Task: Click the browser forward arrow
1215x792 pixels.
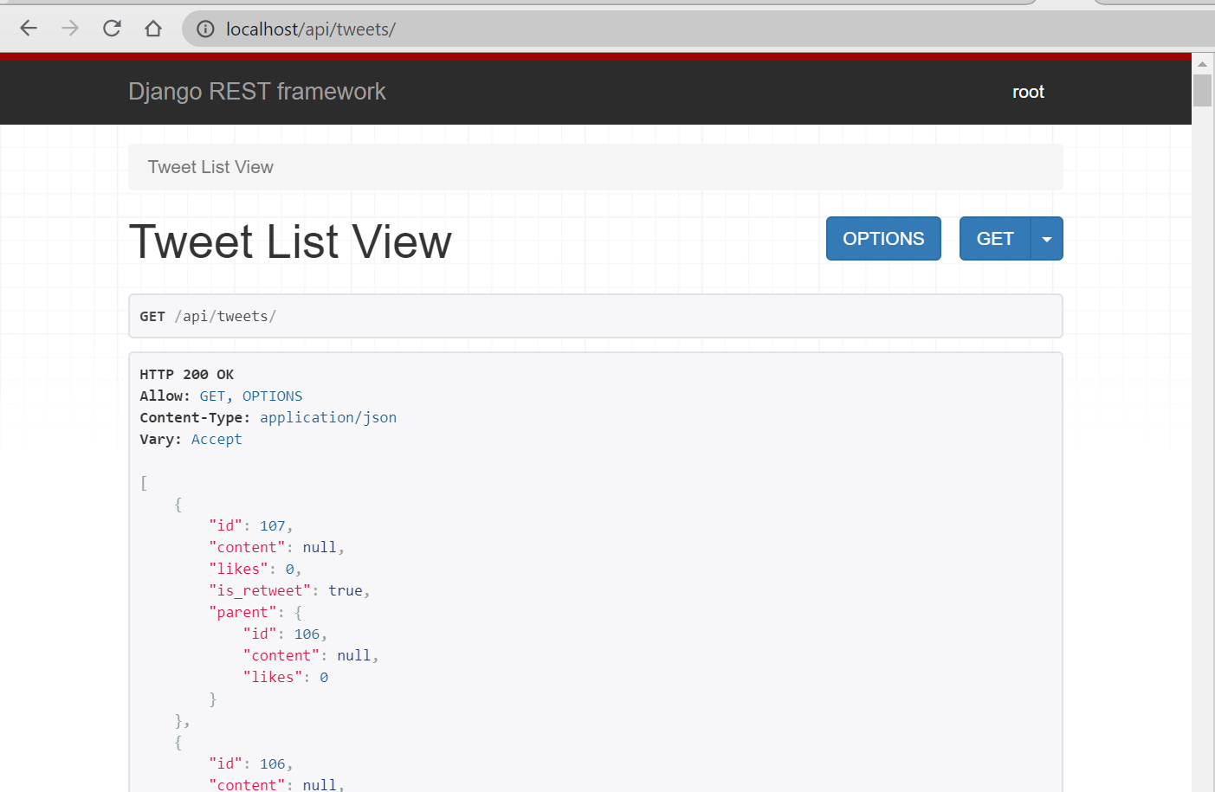Action: pos(70,29)
